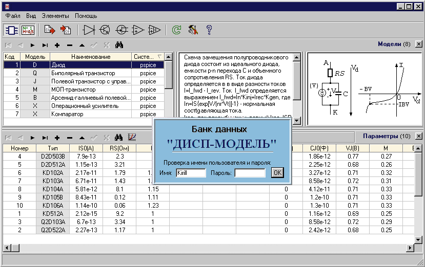Toggle the N=1 M=0.5 parameters view button
425x267 pixels.
point(28,30)
